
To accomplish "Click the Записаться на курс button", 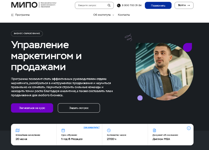I will [32, 108].
